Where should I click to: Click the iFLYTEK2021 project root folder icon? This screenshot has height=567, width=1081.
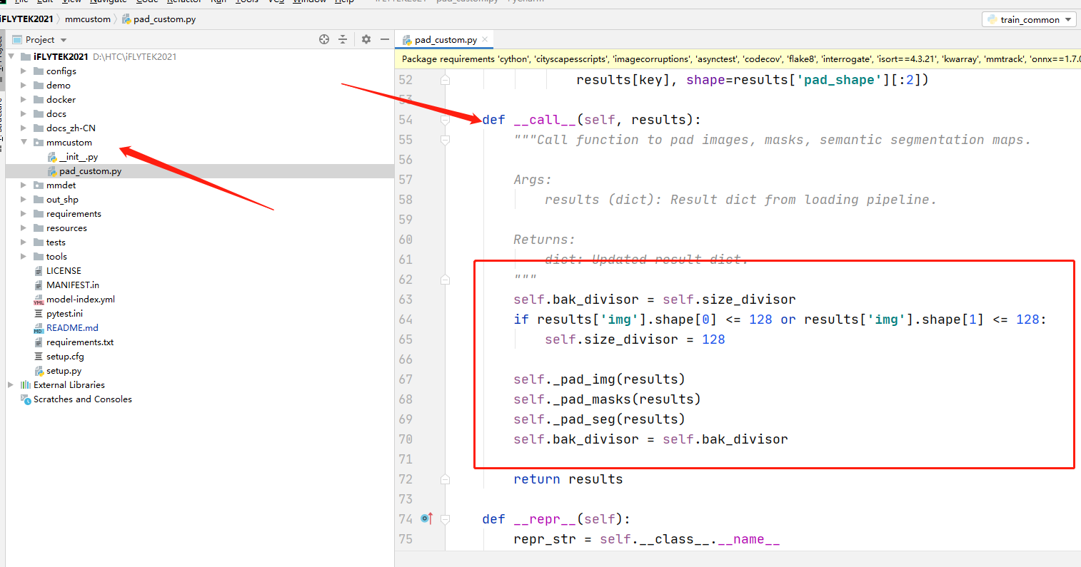26,56
